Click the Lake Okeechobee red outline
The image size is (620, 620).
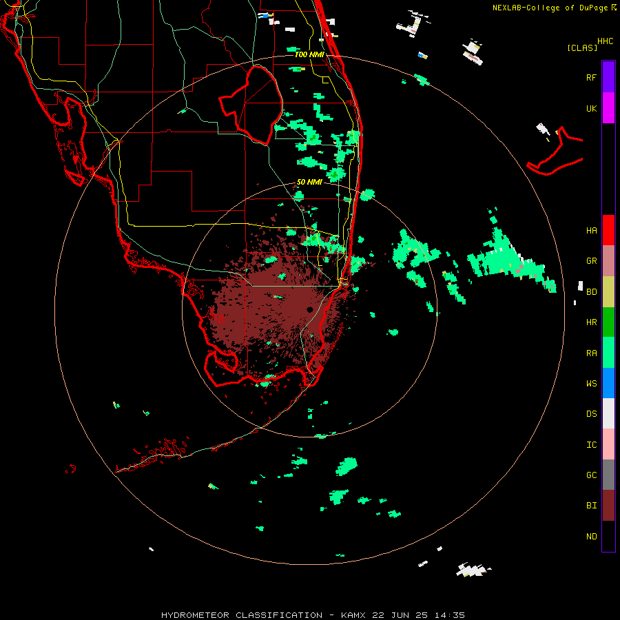pyautogui.click(x=251, y=105)
